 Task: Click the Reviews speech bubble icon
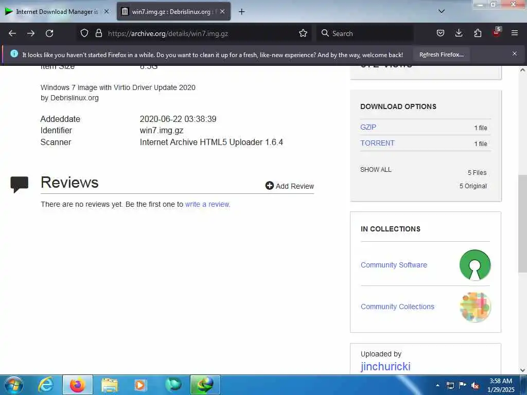point(19,184)
